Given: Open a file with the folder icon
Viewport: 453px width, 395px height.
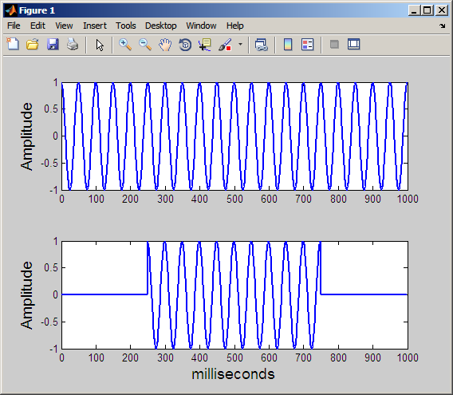Looking at the screenshot, I should (33, 45).
